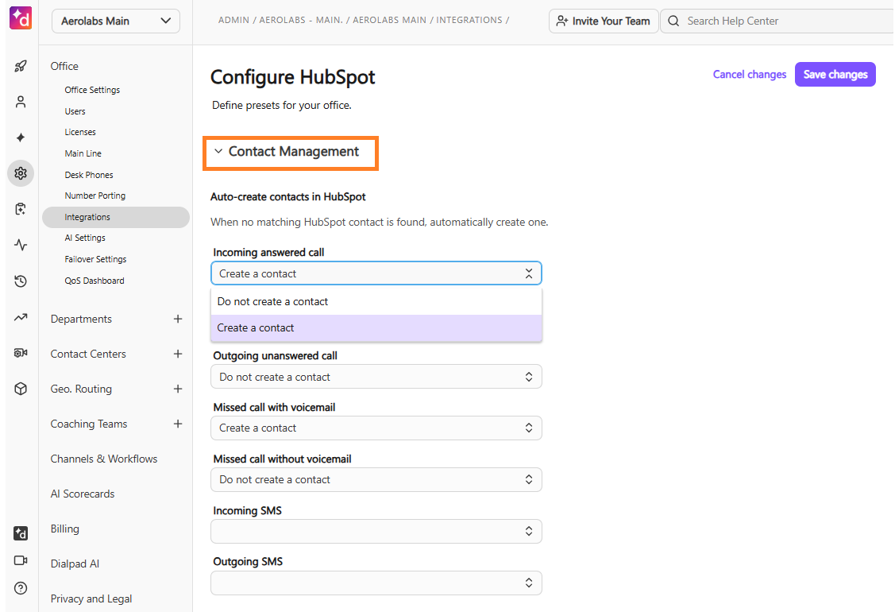
Task: Open the cube package sidebar icon
Action: pos(21,389)
